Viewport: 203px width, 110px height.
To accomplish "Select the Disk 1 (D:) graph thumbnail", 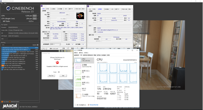I will point(78,78).
